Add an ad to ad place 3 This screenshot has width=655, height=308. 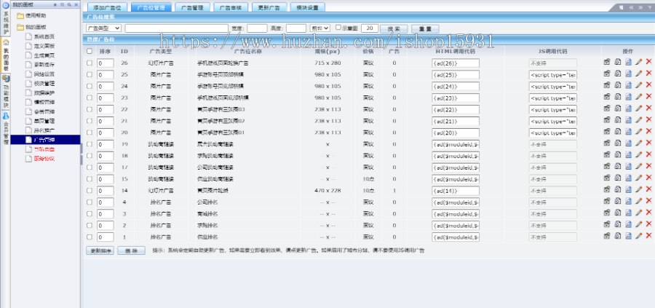pos(607,213)
